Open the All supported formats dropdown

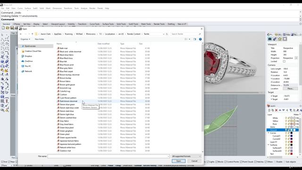coord(186,156)
